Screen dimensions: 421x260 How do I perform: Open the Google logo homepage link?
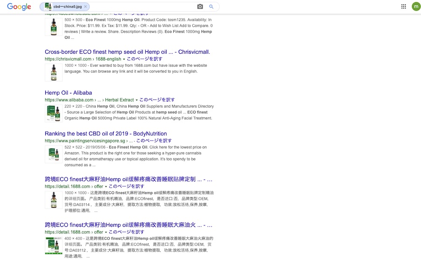(x=19, y=7)
